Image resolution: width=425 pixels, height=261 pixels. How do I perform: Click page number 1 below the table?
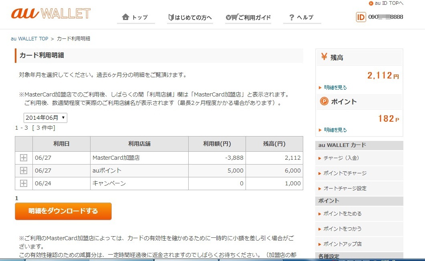coord(16,198)
